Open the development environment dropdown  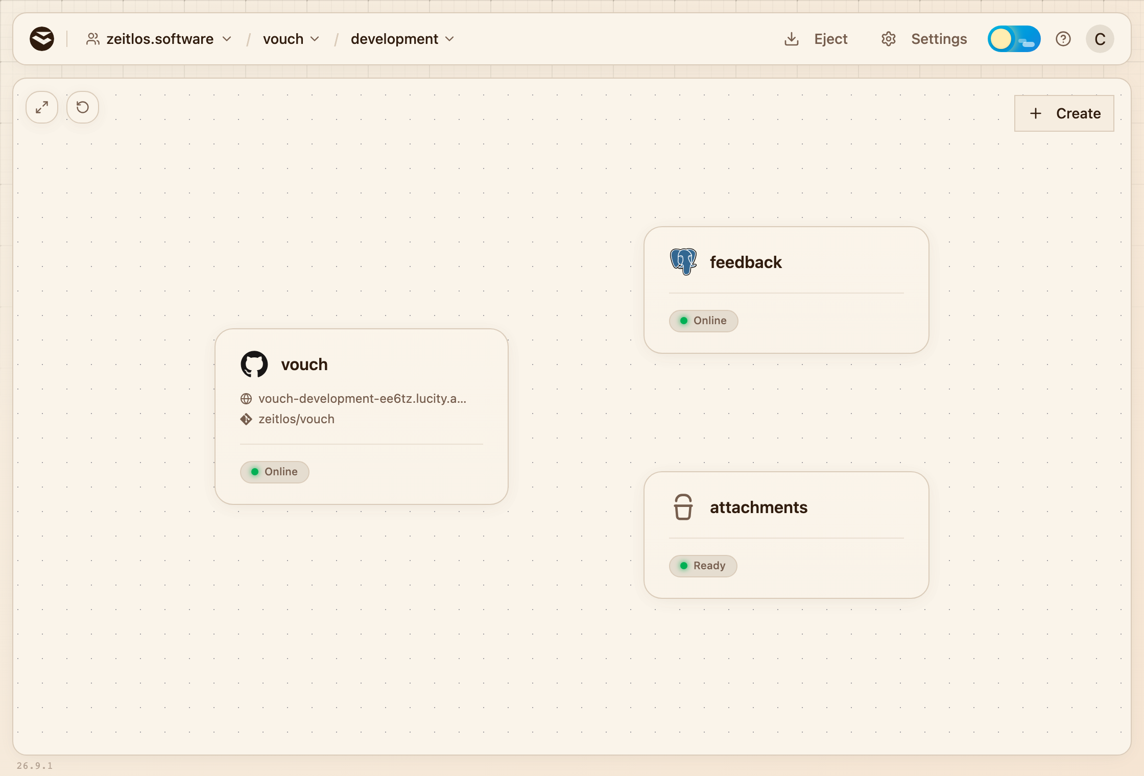(x=402, y=39)
